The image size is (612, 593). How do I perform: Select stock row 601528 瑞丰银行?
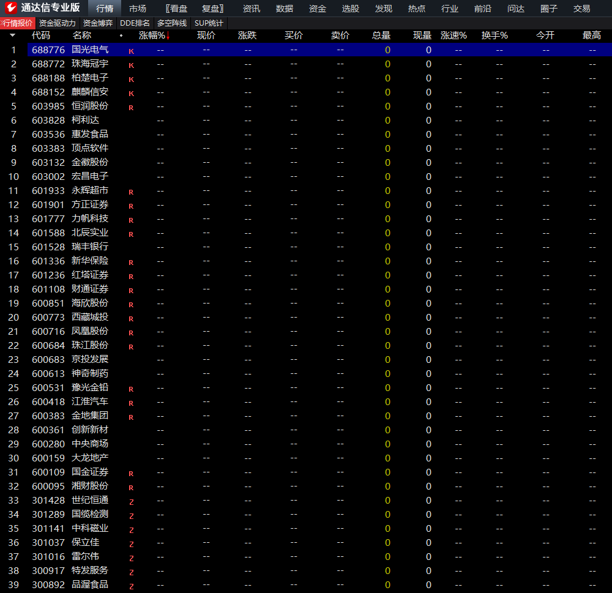(306, 247)
